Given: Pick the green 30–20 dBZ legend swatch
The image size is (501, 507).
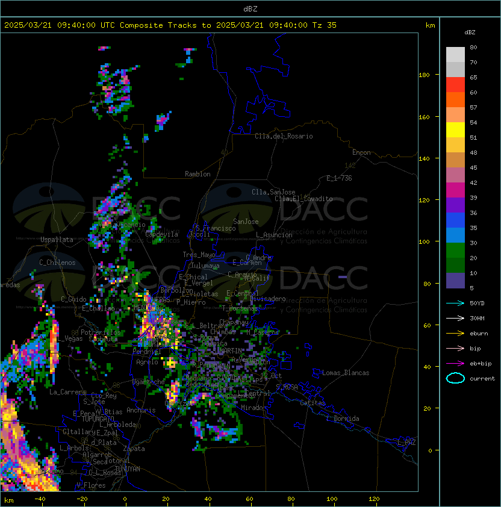Looking at the screenshot, I should point(455,250).
